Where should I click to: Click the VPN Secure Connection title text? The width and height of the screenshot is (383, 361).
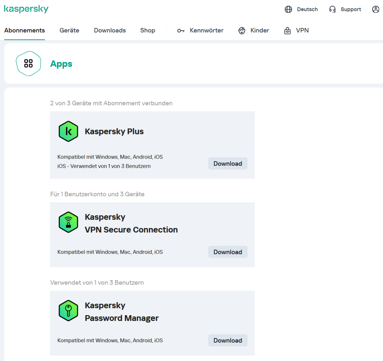pyautogui.click(x=131, y=223)
